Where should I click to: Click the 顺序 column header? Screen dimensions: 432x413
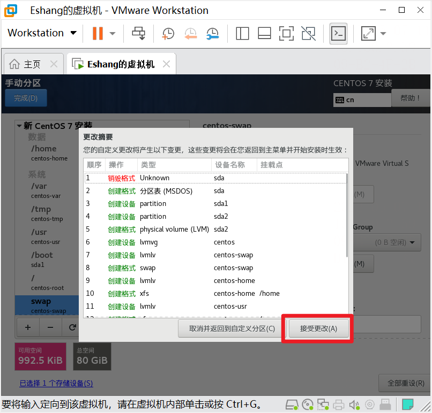(x=94, y=165)
